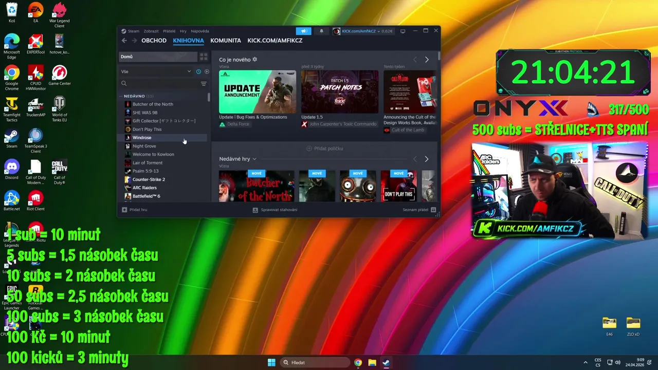Image resolution: width=658 pixels, height=370 pixels.
Task: Open the Delta Force Update Announcement thumbnail
Action: (258, 92)
